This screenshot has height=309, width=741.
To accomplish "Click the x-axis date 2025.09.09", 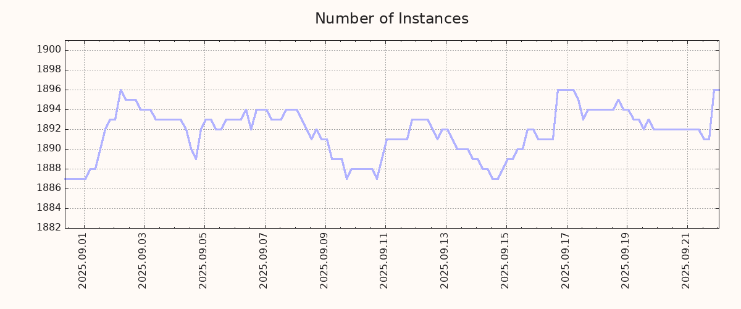I will click(x=325, y=261).
